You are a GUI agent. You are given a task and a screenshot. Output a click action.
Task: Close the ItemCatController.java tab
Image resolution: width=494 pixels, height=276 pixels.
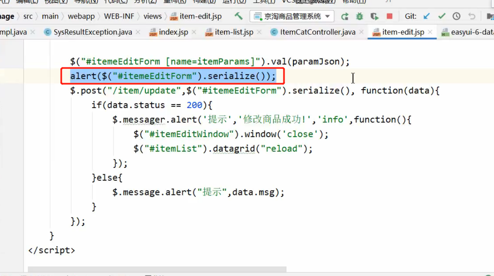[361, 32]
